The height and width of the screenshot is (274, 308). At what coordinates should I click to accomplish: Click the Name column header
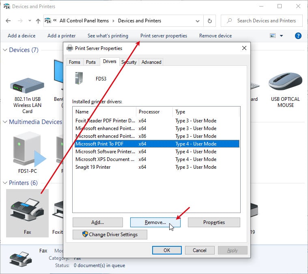pos(104,112)
